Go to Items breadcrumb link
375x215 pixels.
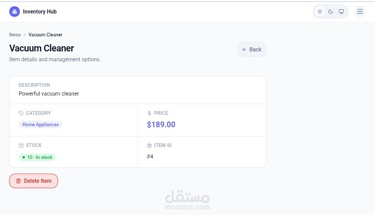(15, 35)
